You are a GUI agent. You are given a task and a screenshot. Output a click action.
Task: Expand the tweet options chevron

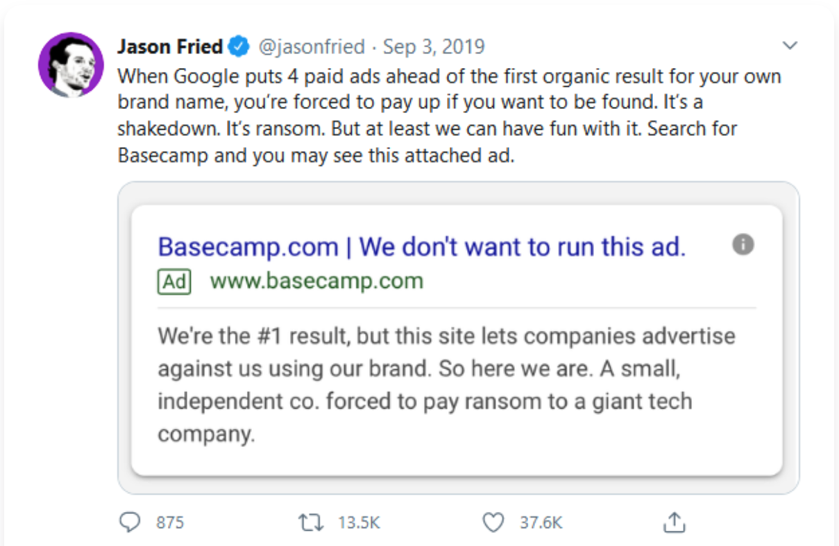coord(790,46)
